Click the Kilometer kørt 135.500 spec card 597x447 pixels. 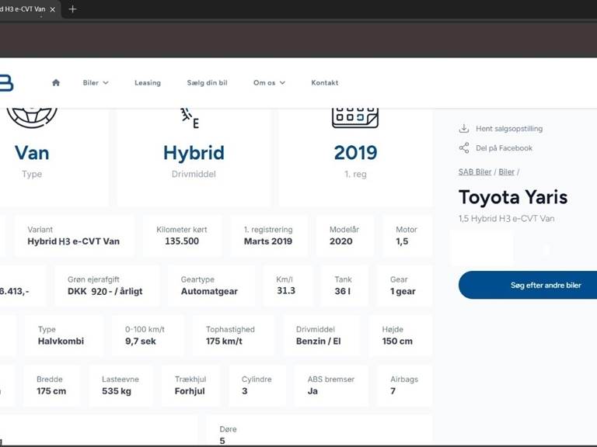click(x=183, y=236)
